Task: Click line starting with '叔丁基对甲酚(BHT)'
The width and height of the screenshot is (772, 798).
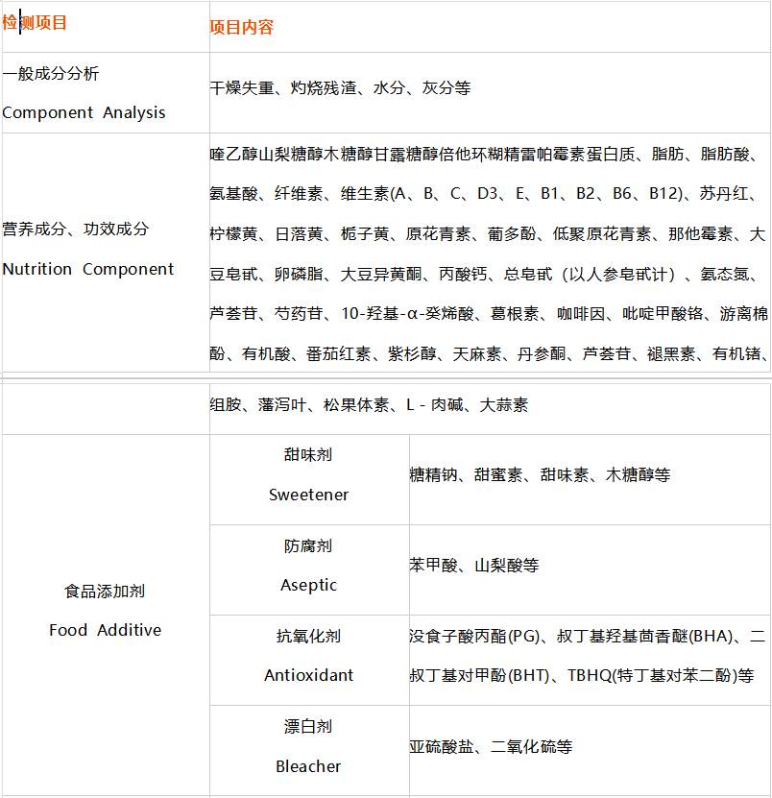Action: (582, 675)
